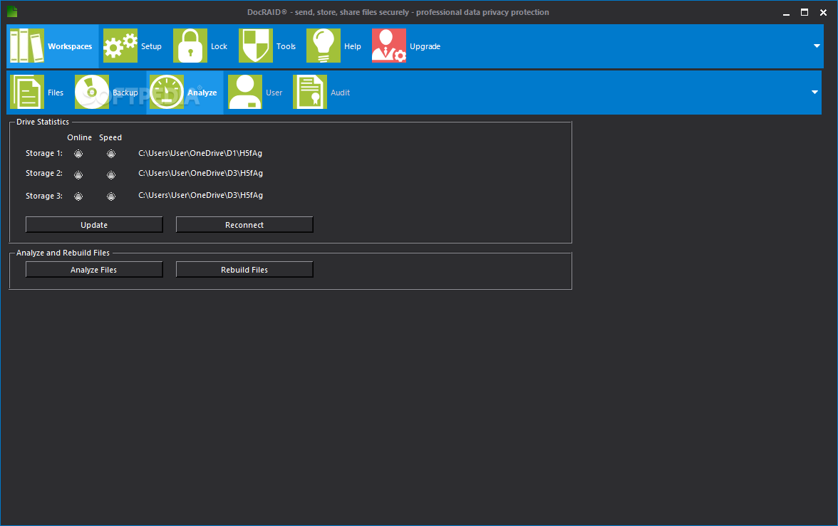Switch to the Analyze tab label
838x526 pixels.
(202, 93)
